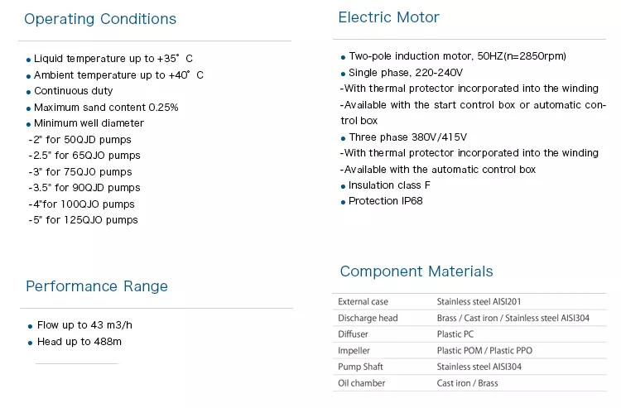Click bullet beside Maximum sand content
Image resolution: width=621 pixels, height=408 pixels.
tap(28, 108)
